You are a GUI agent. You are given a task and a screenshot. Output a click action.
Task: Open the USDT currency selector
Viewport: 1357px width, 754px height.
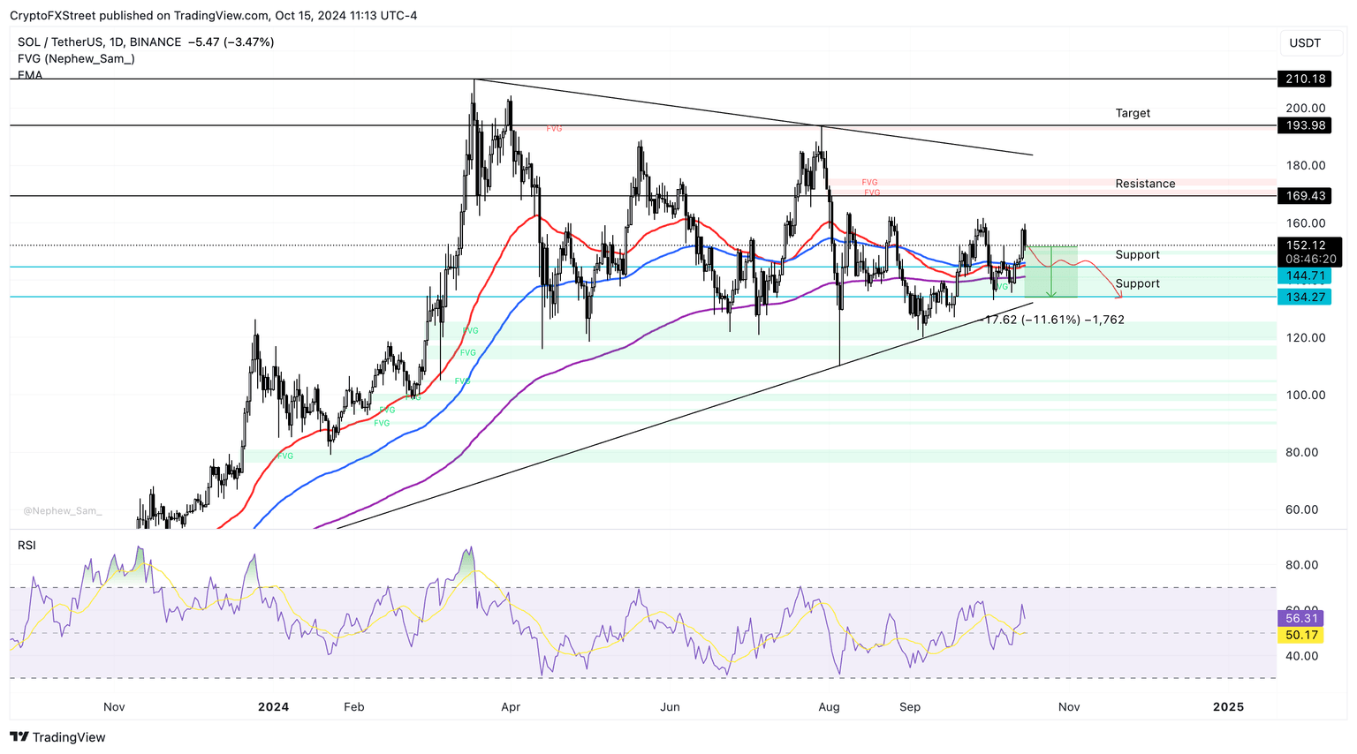point(1304,43)
